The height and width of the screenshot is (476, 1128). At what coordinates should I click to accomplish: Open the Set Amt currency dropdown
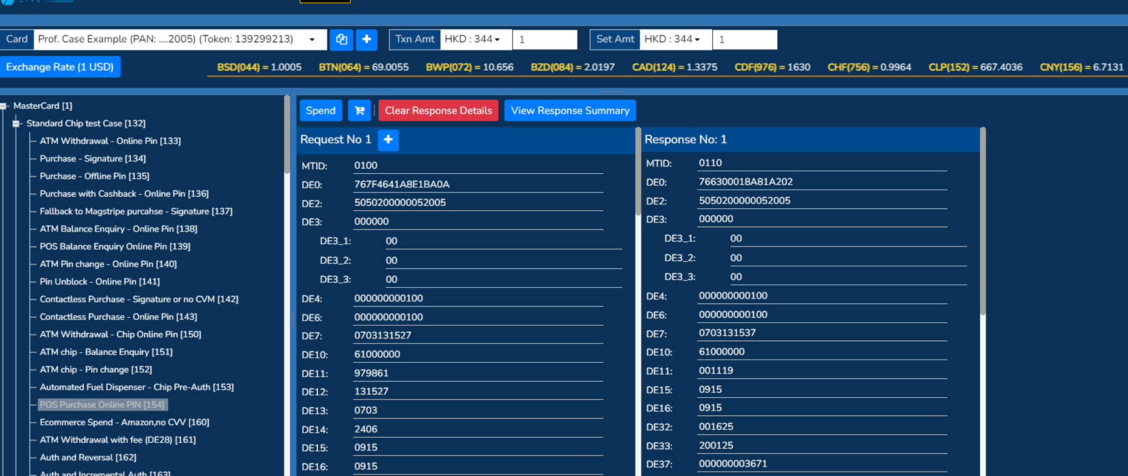[676, 39]
